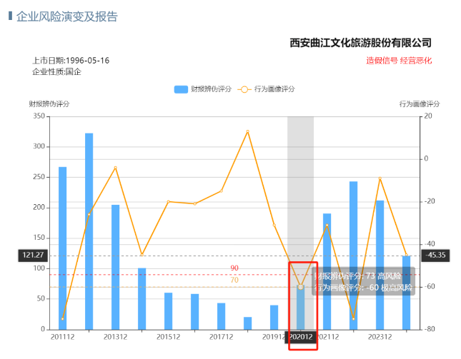Click the 201512 x-axis label
461x359 pixels.
(168, 337)
